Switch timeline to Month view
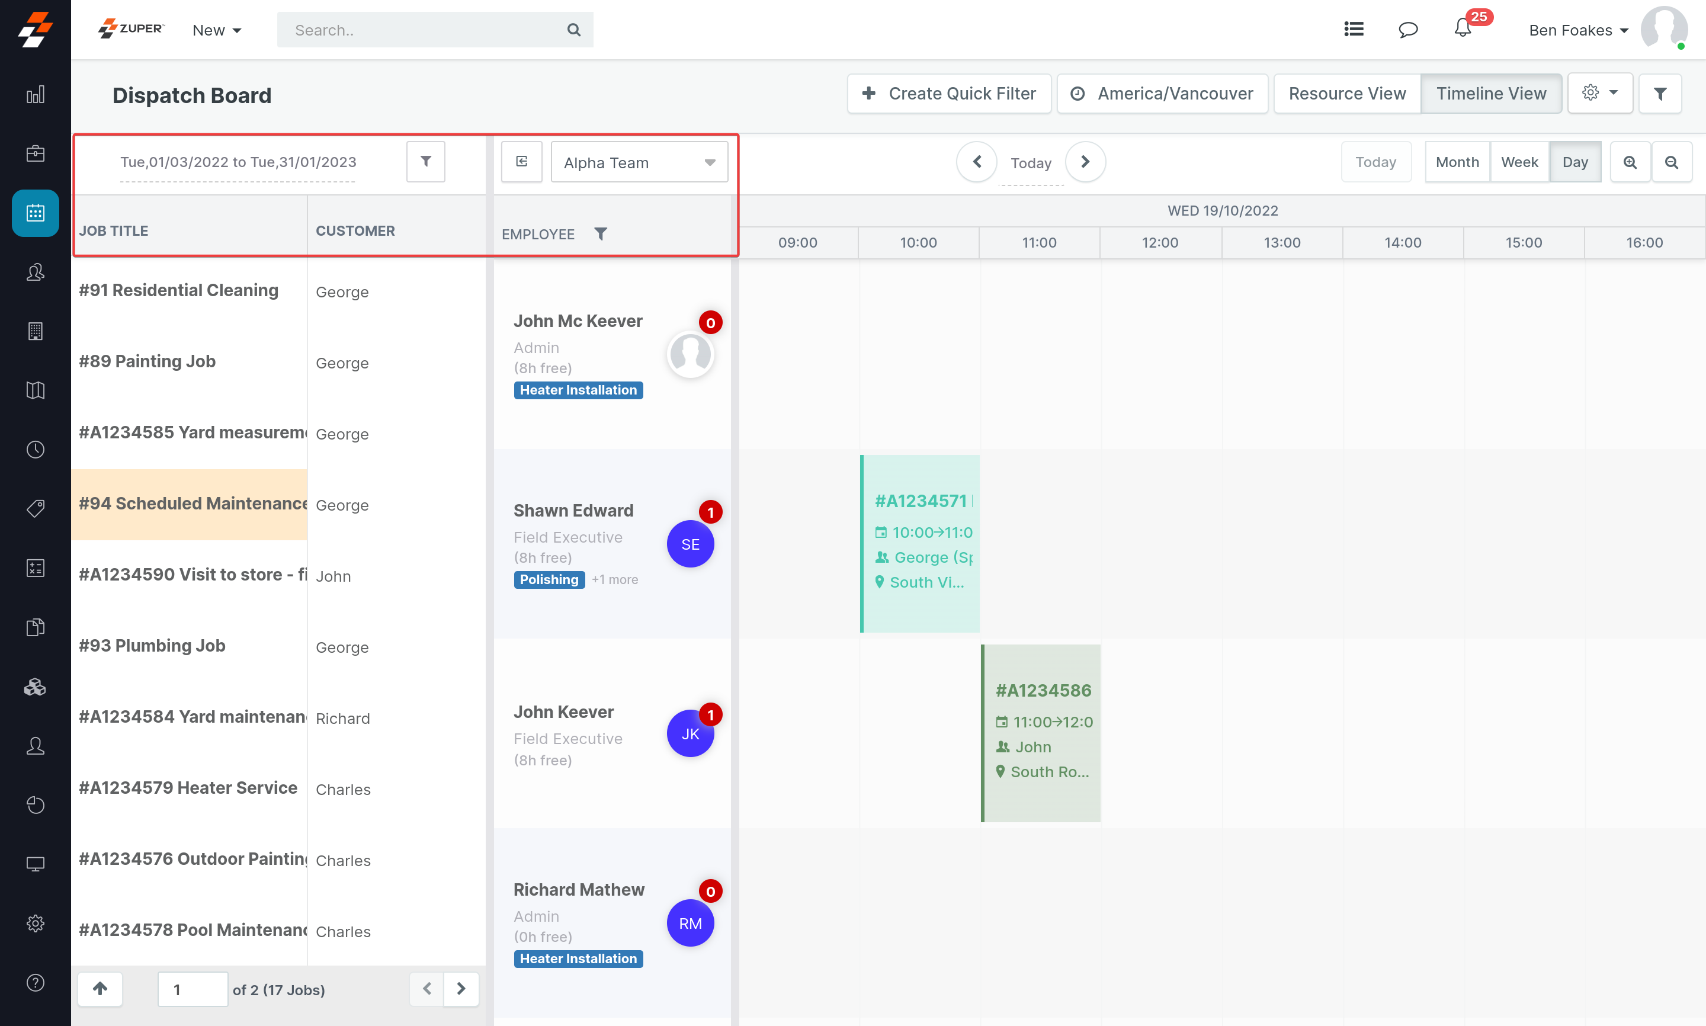The image size is (1706, 1026). click(x=1457, y=162)
